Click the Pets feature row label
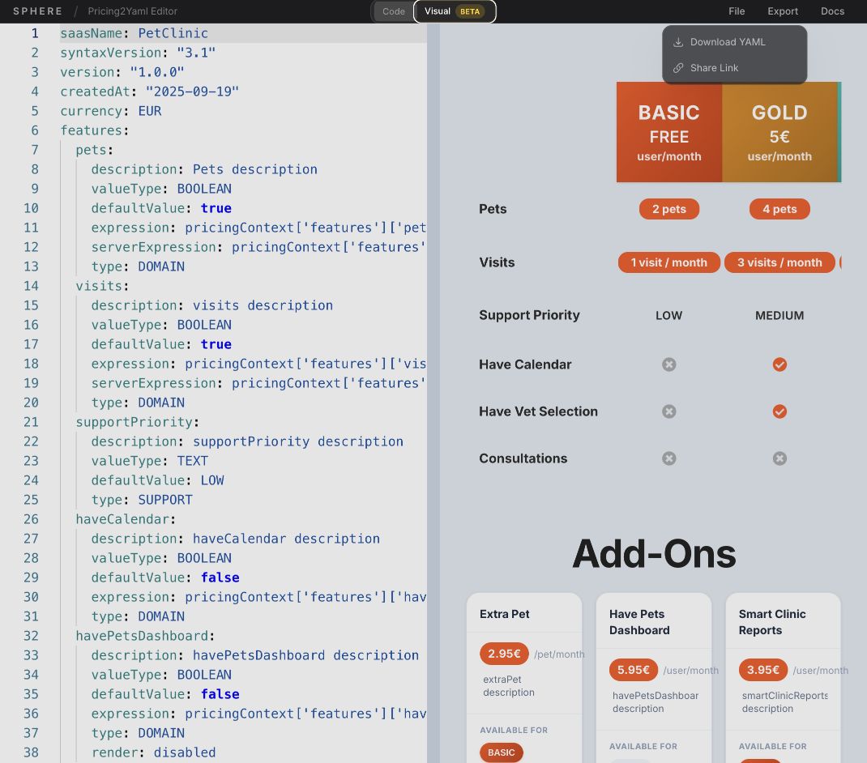Screen dimensions: 867x763 pos(493,209)
